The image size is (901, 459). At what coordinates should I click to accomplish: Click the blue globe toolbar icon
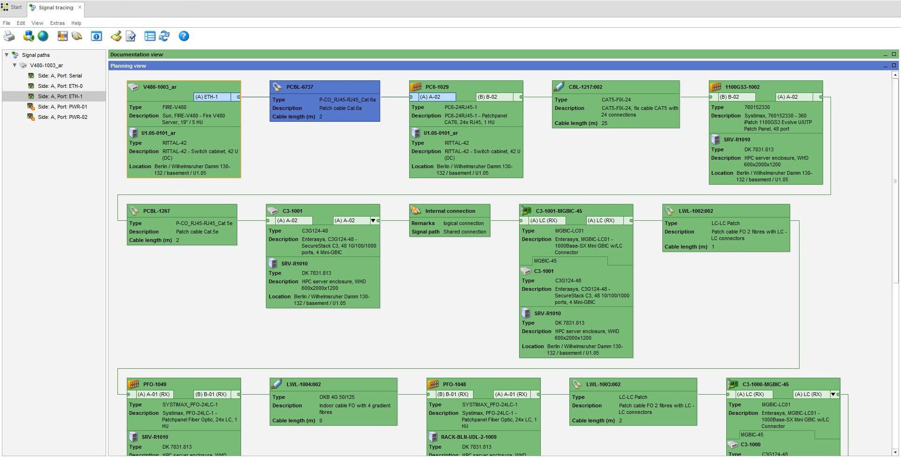click(43, 36)
